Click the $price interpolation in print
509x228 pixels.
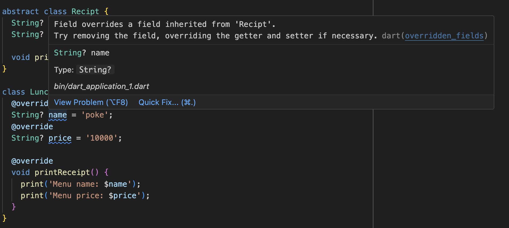[122, 196]
